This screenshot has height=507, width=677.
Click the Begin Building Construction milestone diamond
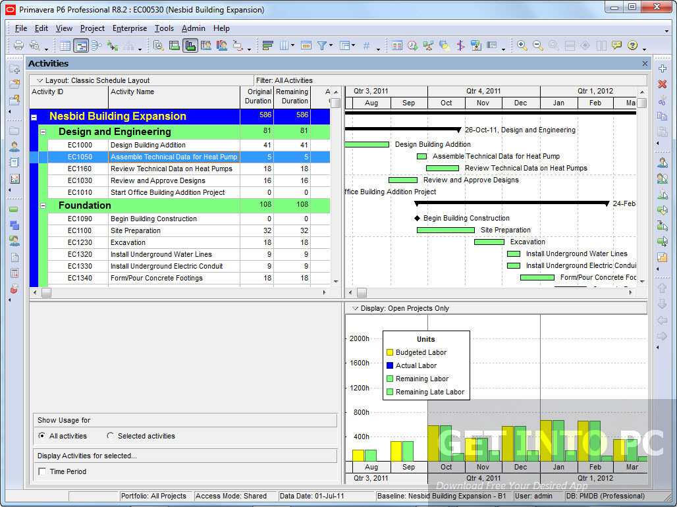(x=417, y=218)
